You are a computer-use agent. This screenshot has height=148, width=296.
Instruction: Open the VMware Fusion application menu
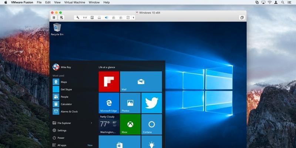(22, 3)
